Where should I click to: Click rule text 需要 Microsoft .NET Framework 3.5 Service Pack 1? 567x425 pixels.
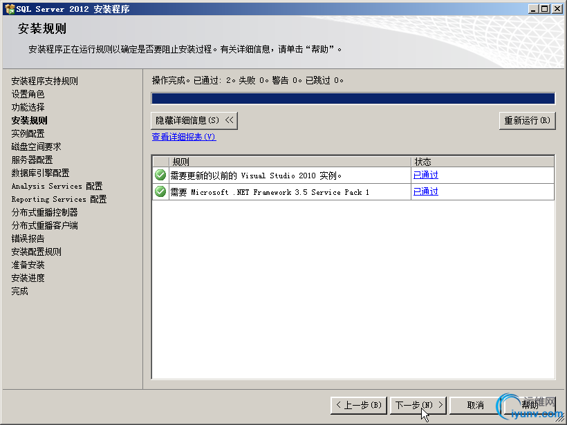point(270,192)
